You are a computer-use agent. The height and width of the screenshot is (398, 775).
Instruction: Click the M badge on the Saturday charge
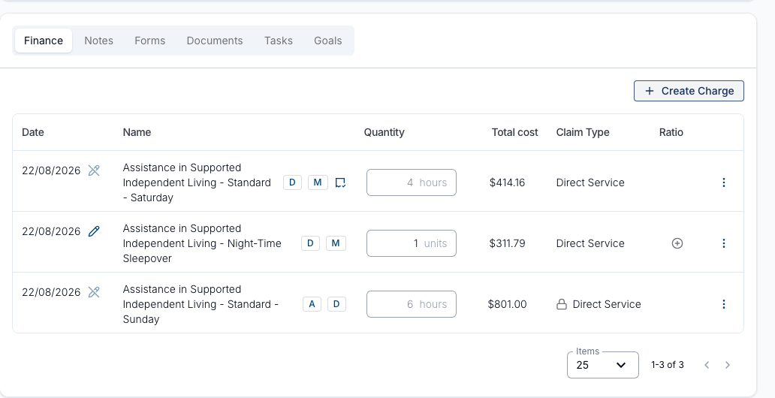[318, 182]
